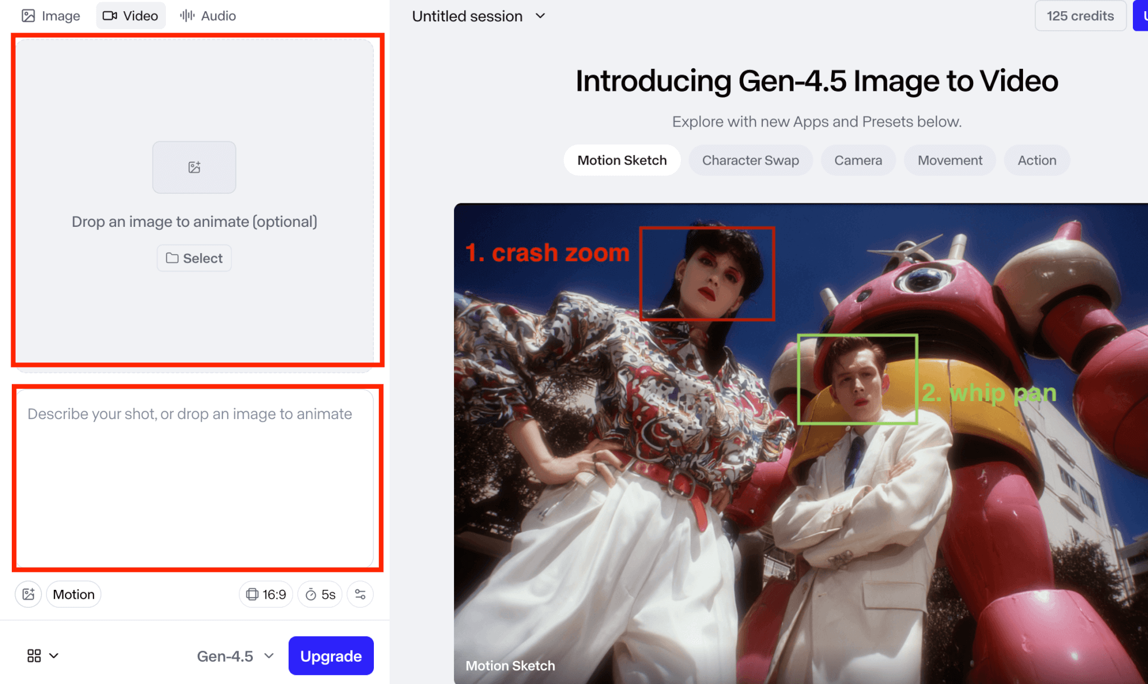This screenshot has height=684, width=1148.
Task: Click the Select file button
Action: [x=194, y=258]
